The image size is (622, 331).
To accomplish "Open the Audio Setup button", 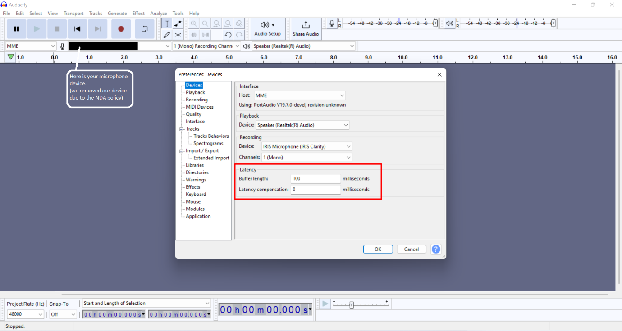I will 267,29.
